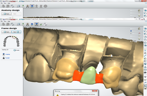Select sixth view cube icon in Frame design right sidebar
The image size is (147, 96).
pyautogui.click(x=145, y=43)
